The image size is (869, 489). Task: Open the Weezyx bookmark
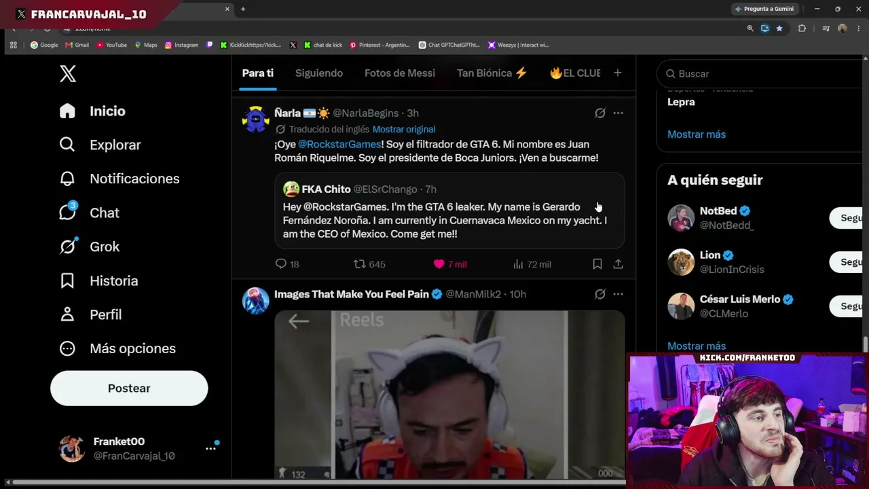tap(518, 45)
